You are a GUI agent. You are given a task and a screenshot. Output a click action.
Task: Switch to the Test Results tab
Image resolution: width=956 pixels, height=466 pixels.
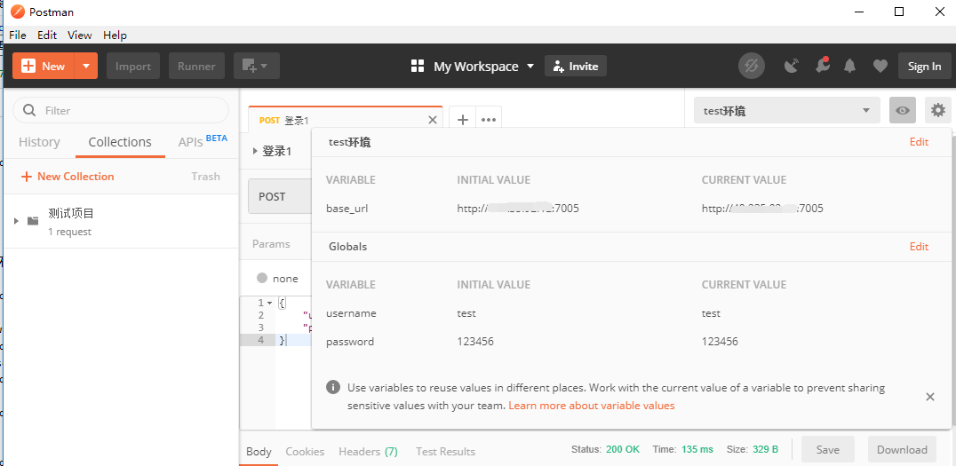(446, 452)
